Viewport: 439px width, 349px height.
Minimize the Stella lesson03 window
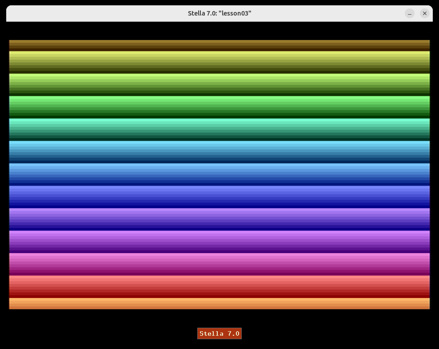(x=409, y=13)
